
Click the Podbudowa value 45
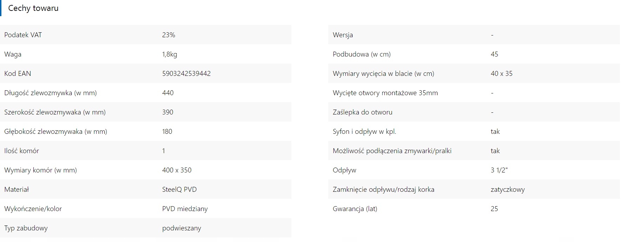coord(494,54)
